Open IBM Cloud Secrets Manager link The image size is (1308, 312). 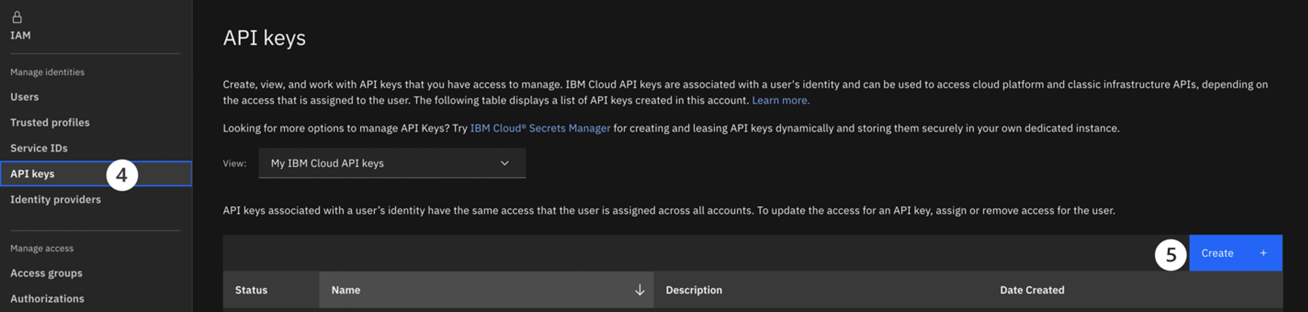pyautogui.click(x=540, y=128)
